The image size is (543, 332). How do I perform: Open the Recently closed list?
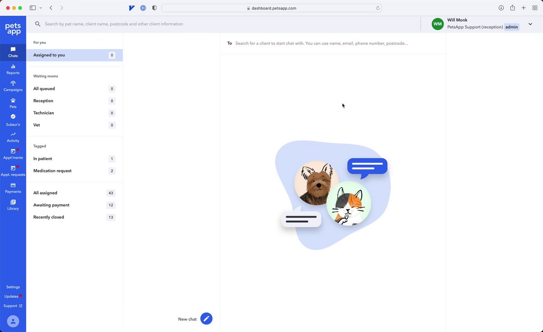pyautogui.click(x=75, y=217)
